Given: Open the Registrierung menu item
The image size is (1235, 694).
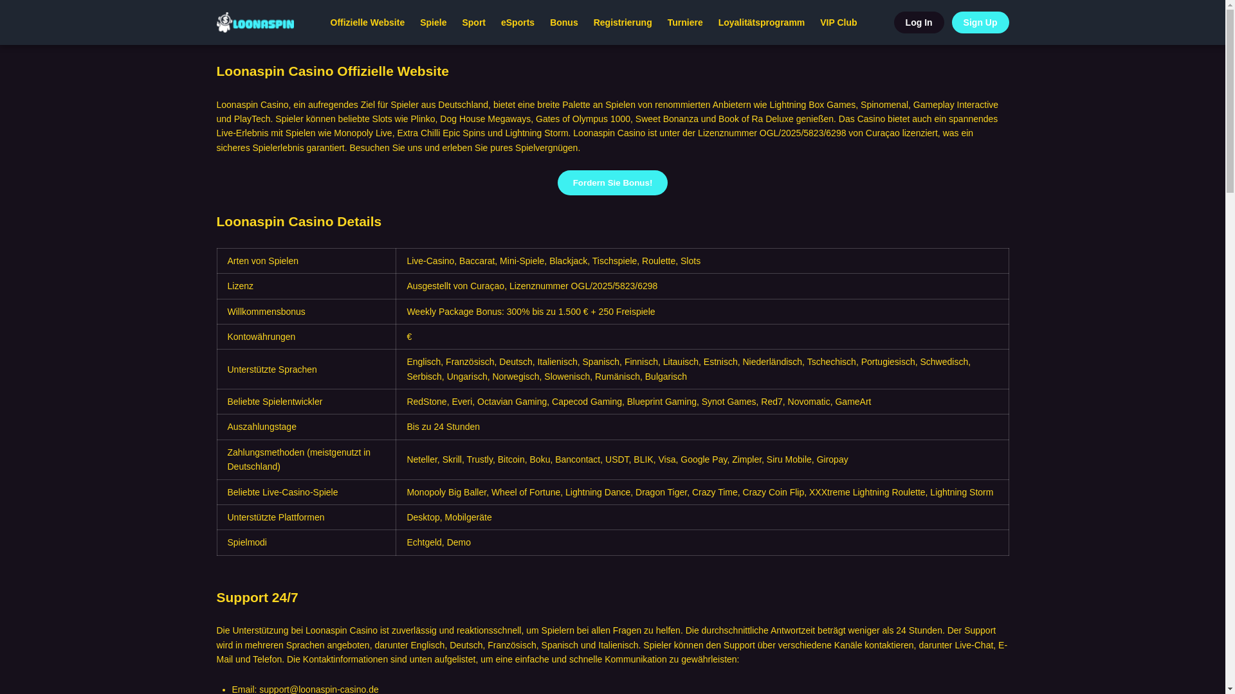Looking at the screenshot, I should click(622, 22).
